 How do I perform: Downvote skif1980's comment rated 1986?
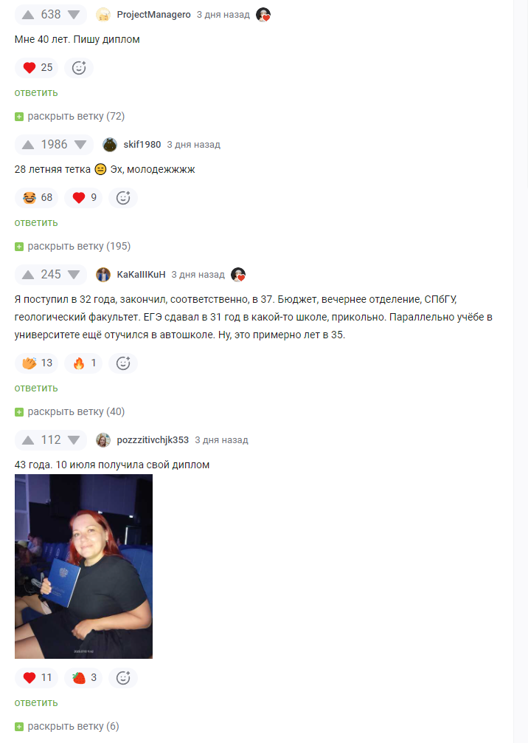pyautogui.click(x=80, y=145)
